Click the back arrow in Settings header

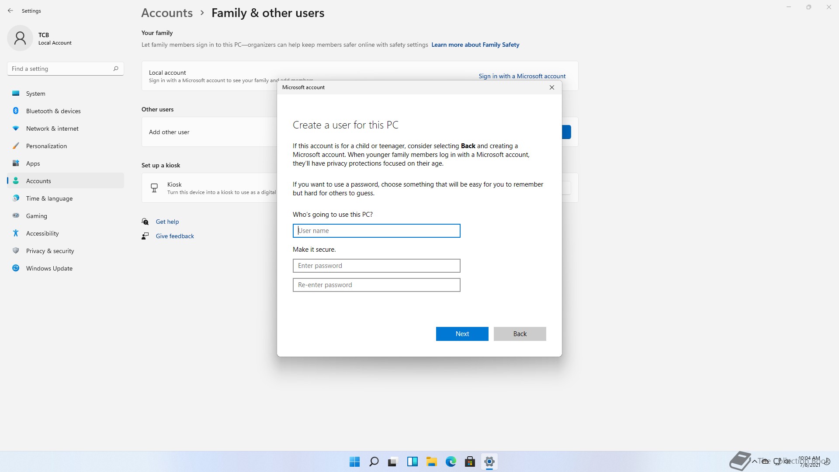pyautogui.click(x=10, y=10)
